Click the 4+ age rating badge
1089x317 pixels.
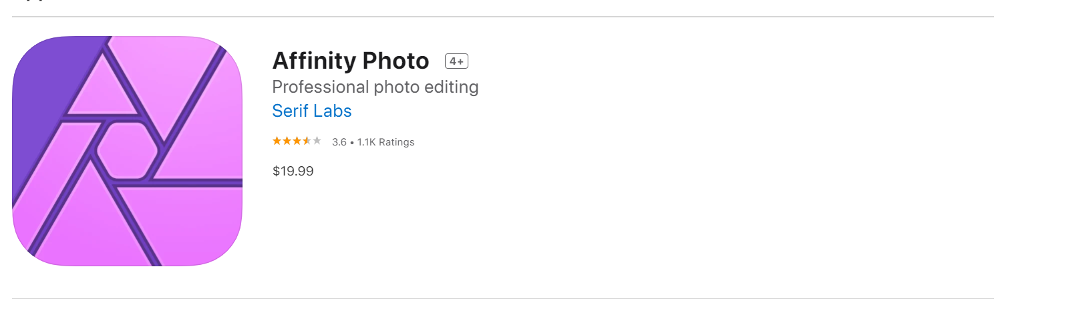[x=456, y=61]
